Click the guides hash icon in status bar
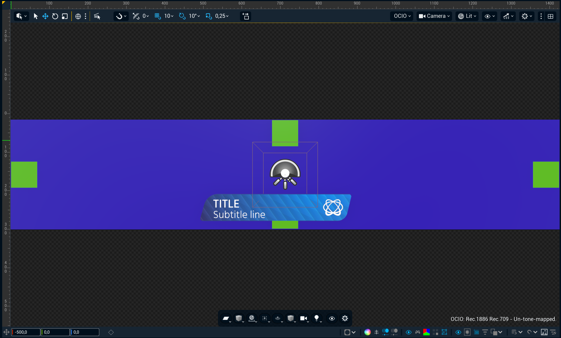Viewport: 561px width, 338px height. pyautogui.click(x=377, y=332)
